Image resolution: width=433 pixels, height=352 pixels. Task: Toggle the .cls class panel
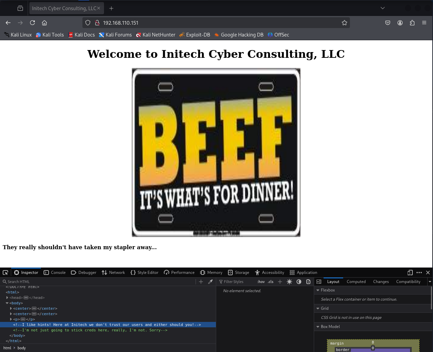(270, 281)
